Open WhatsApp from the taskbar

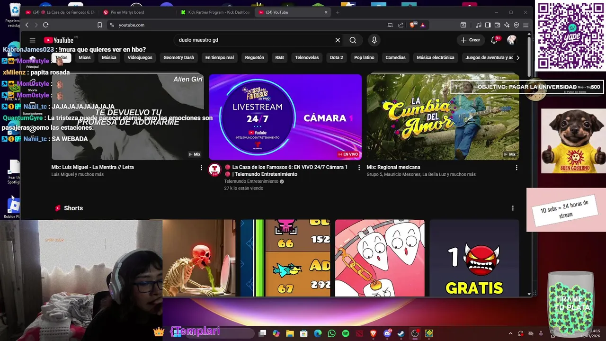pyautogui.click(x=331, y=333)
